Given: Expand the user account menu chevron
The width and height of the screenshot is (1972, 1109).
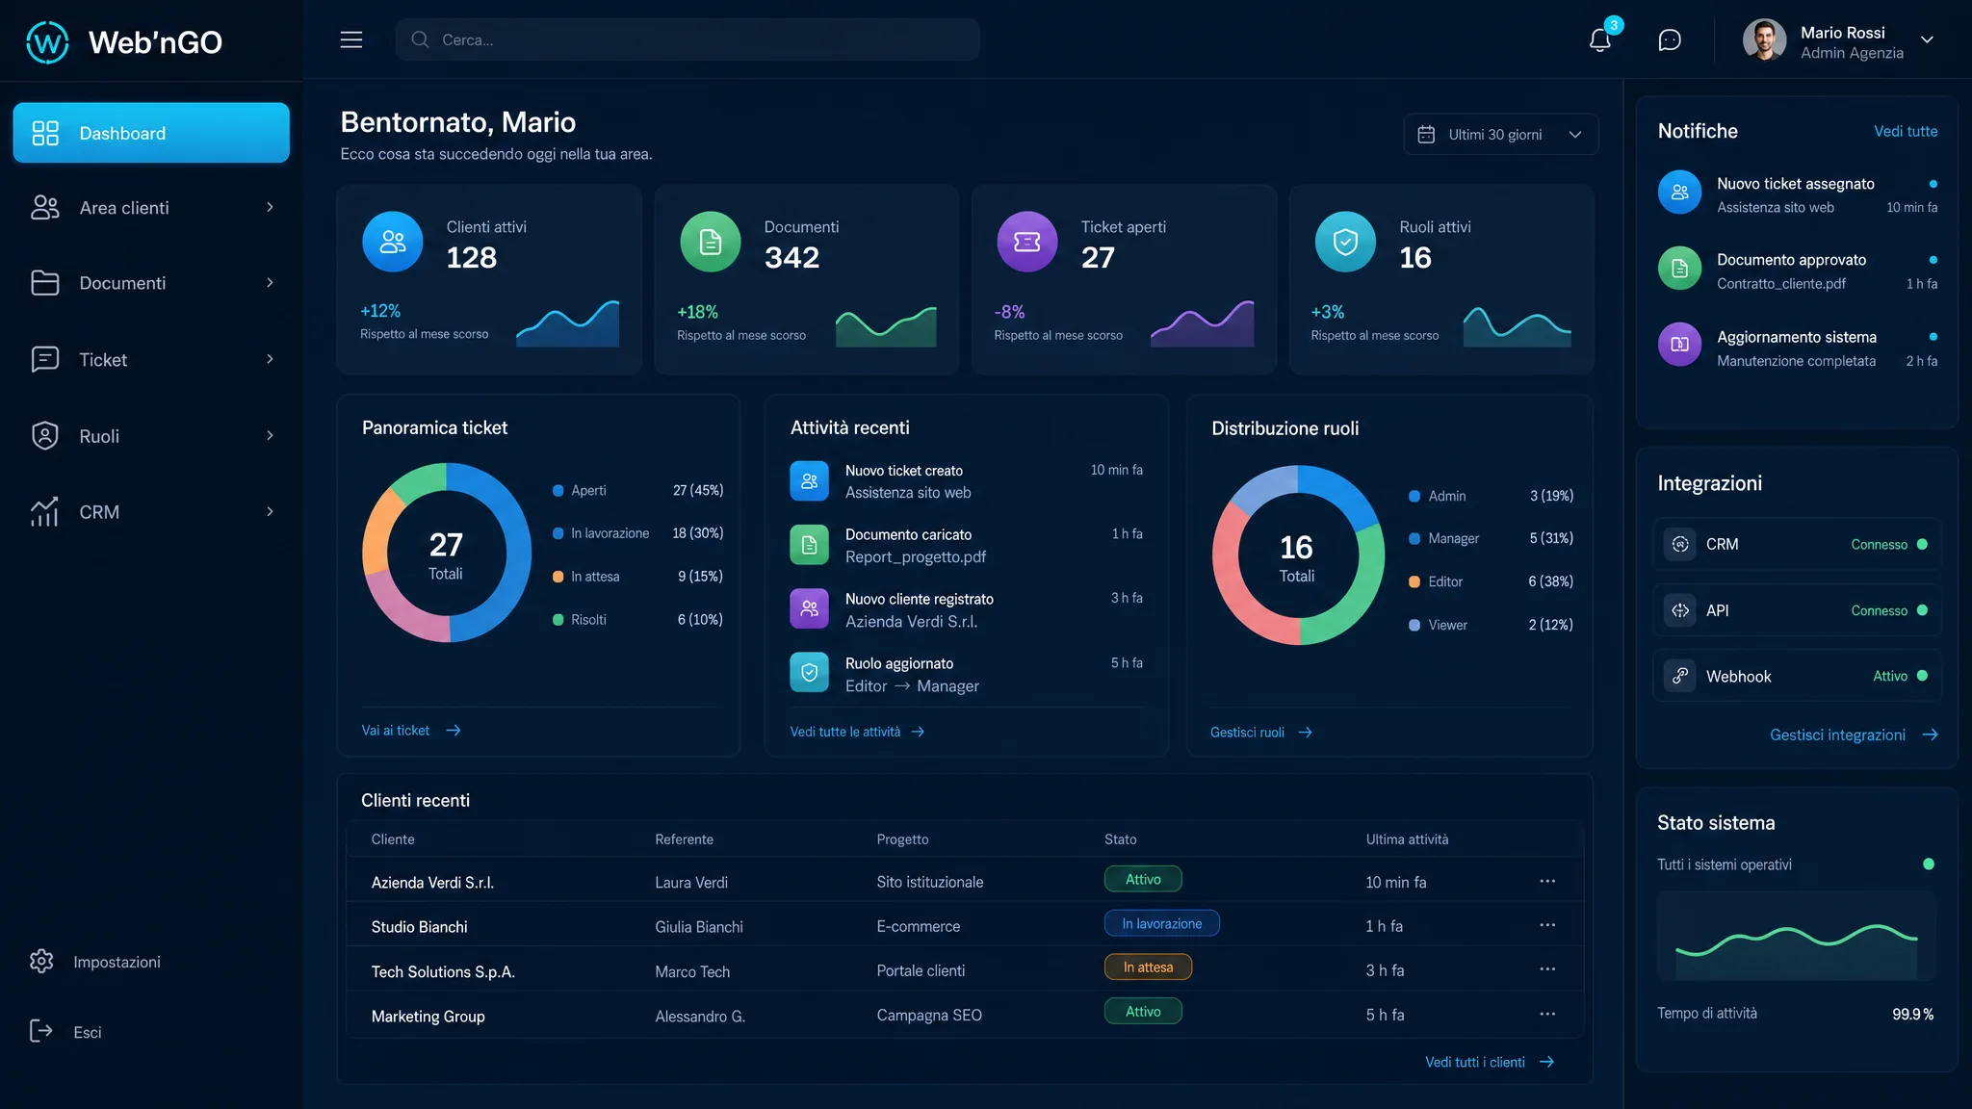Looking at the screenshot, I should pos(1927,39).
